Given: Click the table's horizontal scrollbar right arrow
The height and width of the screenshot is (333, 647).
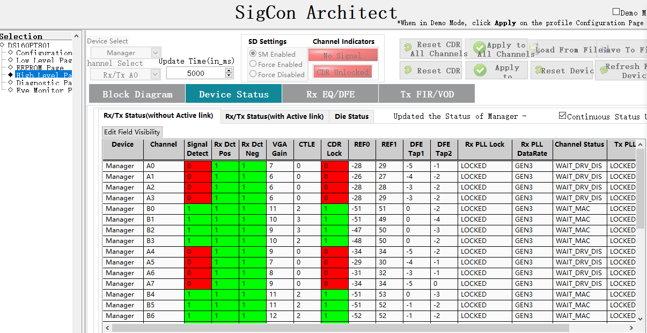Looking at the screenshot, I should 631,328.
